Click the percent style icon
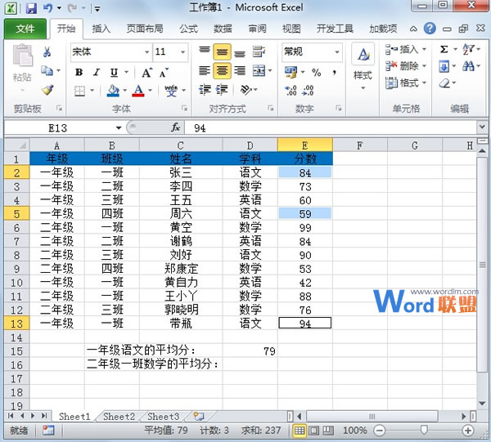Viewport: 491px width, 442px height. [316, 72]
